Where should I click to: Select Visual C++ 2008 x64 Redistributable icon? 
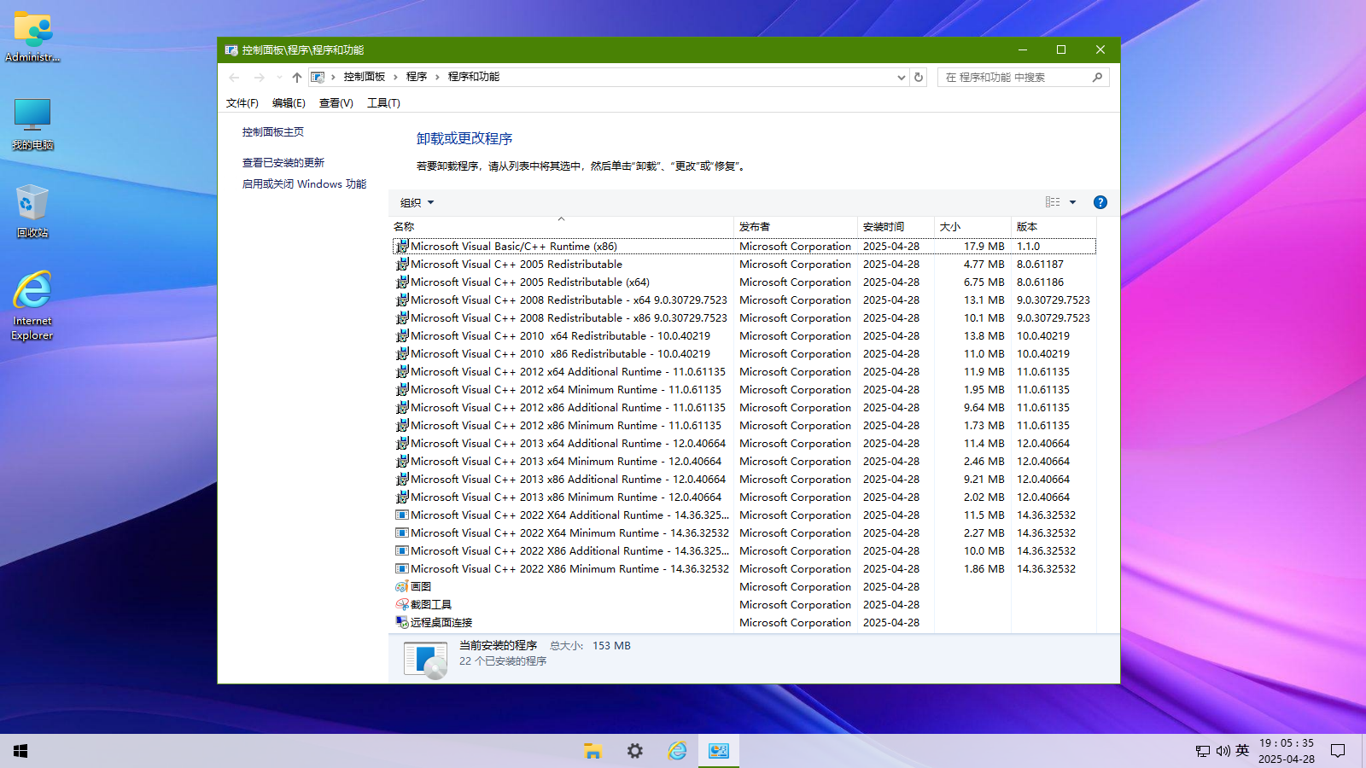point(402,300)
